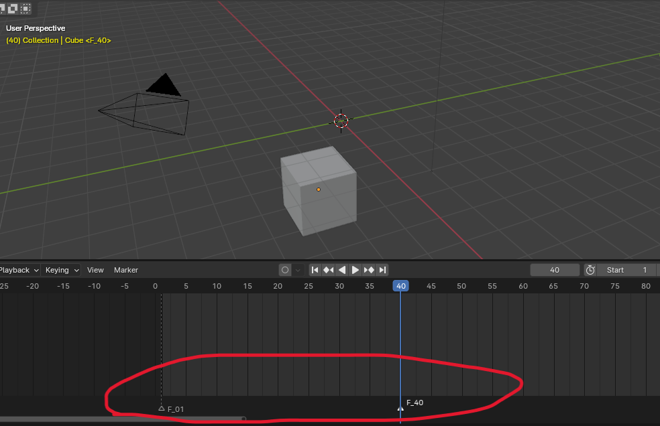Click the timeline horizontal scrollbar
Viewport: 660px width, 426px height.
(x=123, y=419)
